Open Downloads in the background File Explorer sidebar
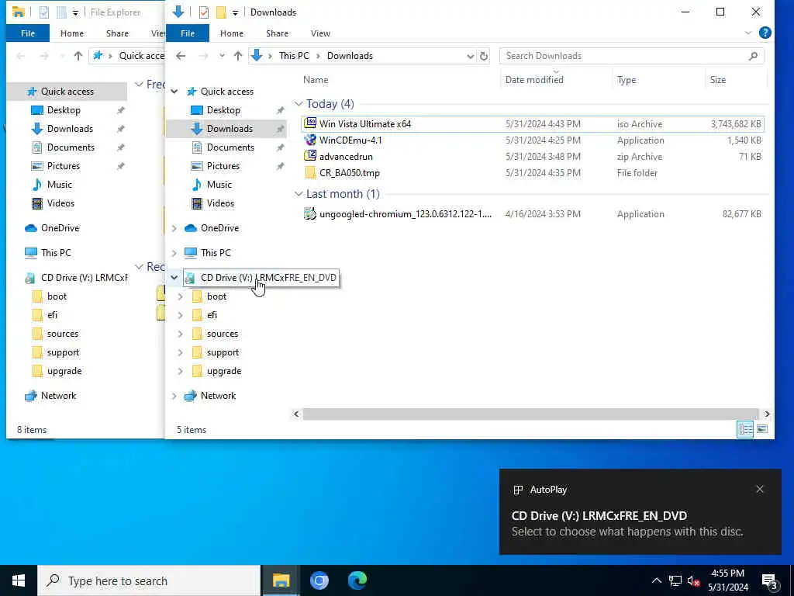The height and width of the screenshot is (596, 794). 70,129
